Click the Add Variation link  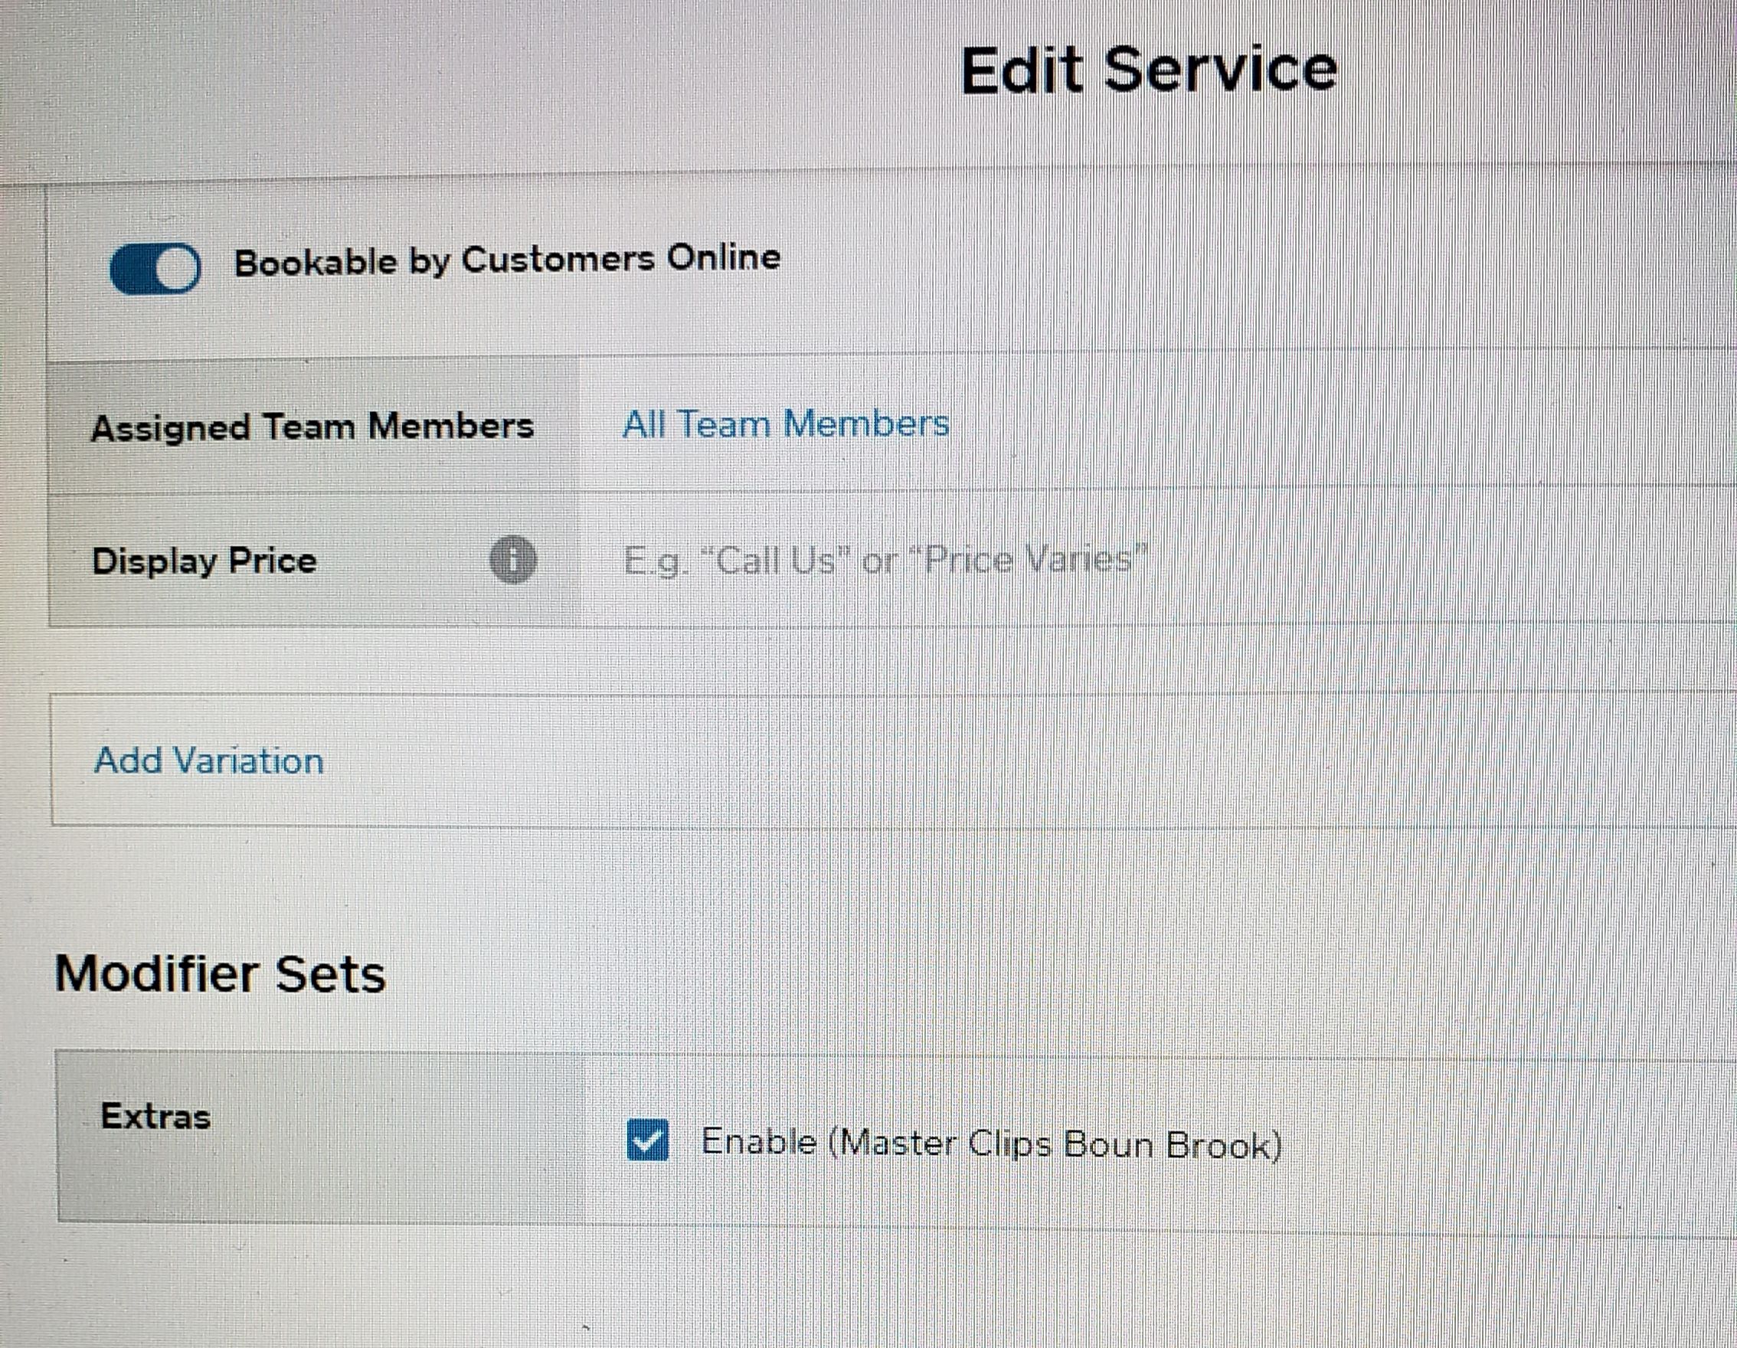[x=209, y=761]
